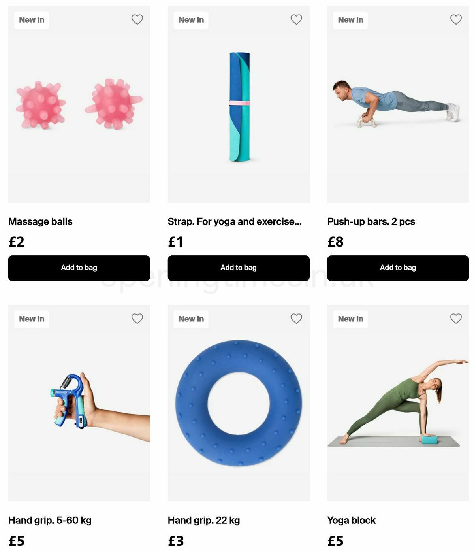This screenshot has height=551, width=474.
Task: Open Hand grip. 22 kg title link
Action: point(204,520)
